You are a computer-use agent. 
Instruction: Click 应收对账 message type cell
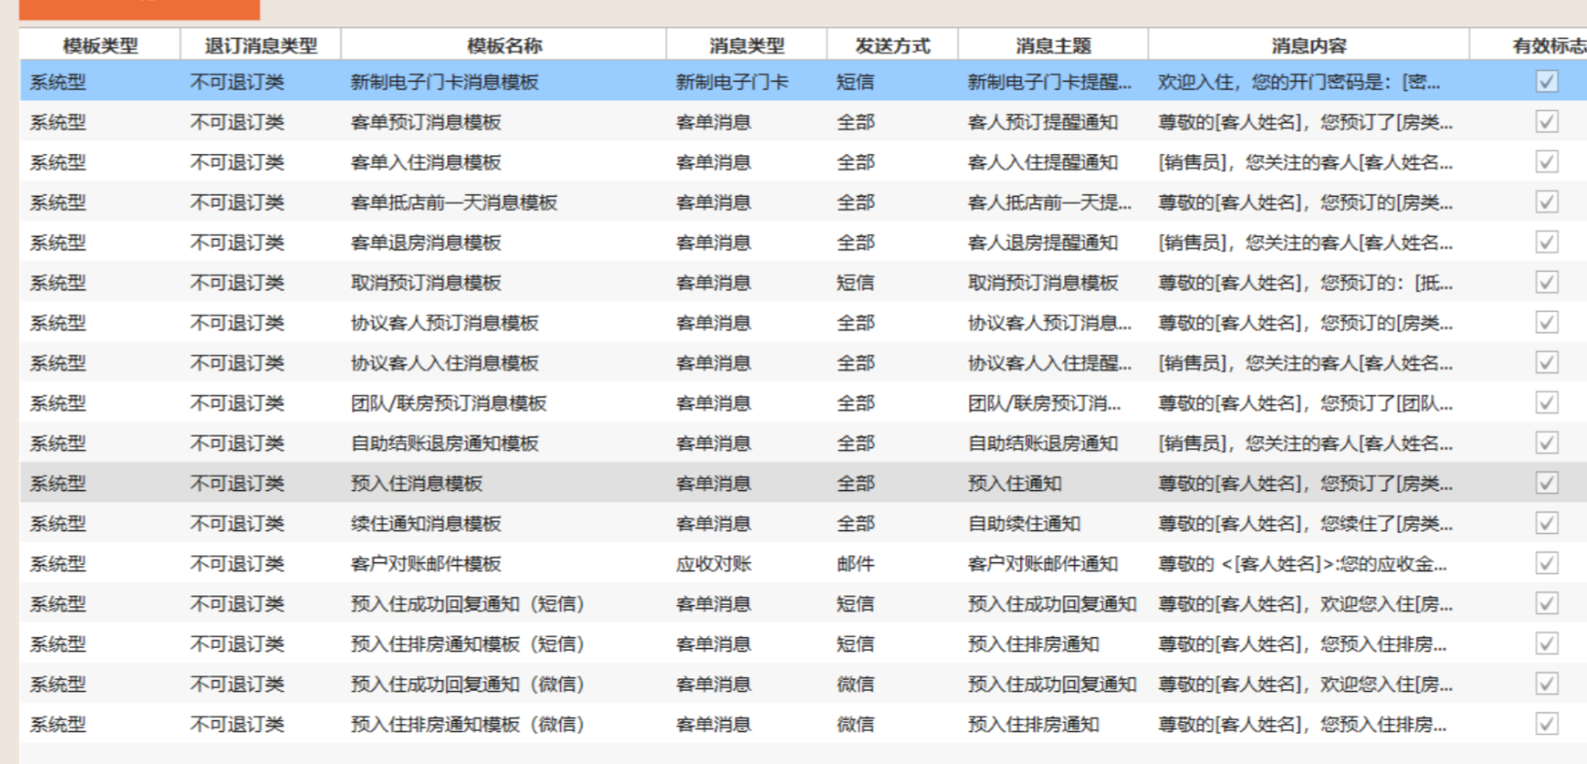tap(713, 564)
